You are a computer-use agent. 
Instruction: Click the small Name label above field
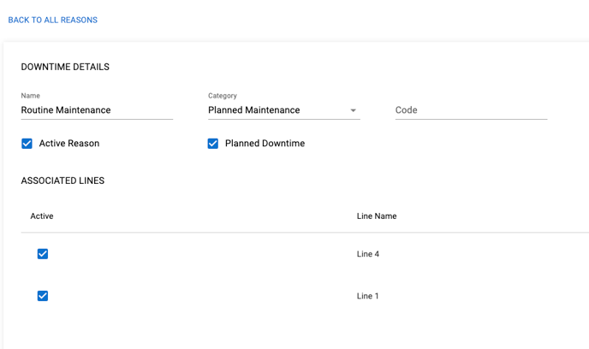click(x=31, y=96)
